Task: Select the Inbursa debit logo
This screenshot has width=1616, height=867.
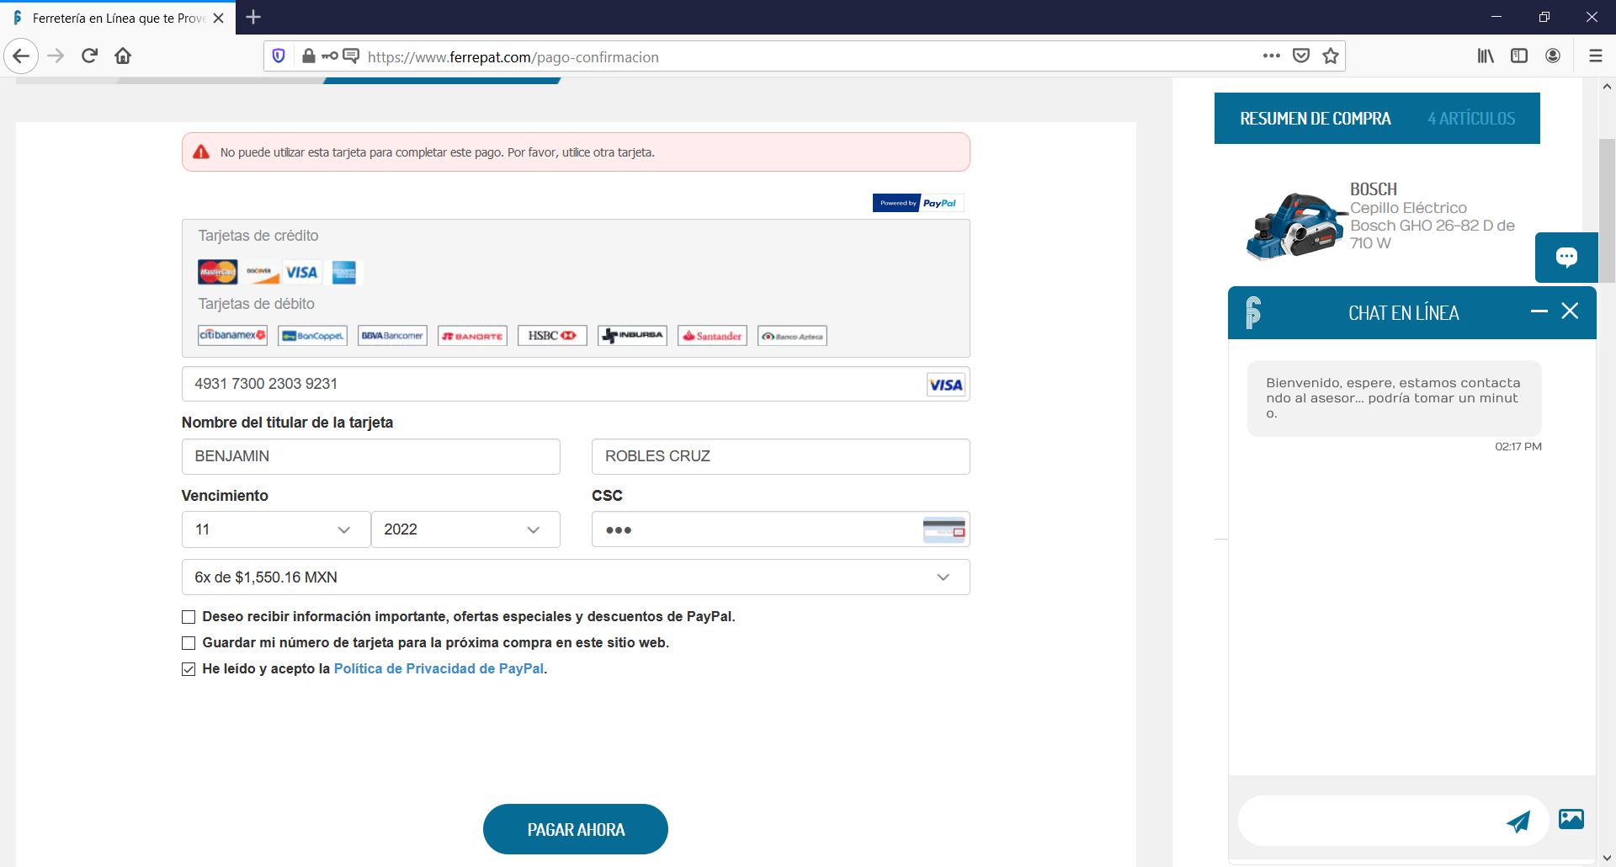Action: [x=632, y=336]
